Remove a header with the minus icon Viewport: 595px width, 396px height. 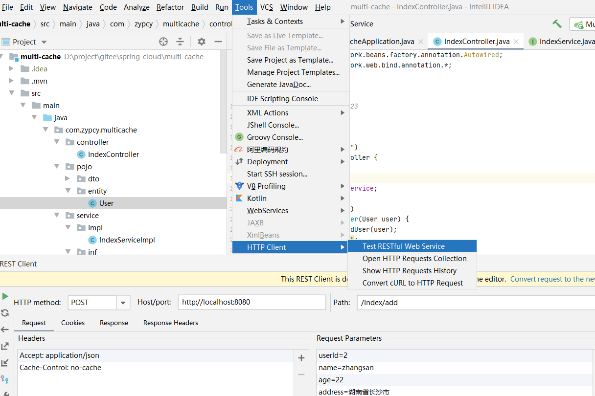click(x=301, y=374)
